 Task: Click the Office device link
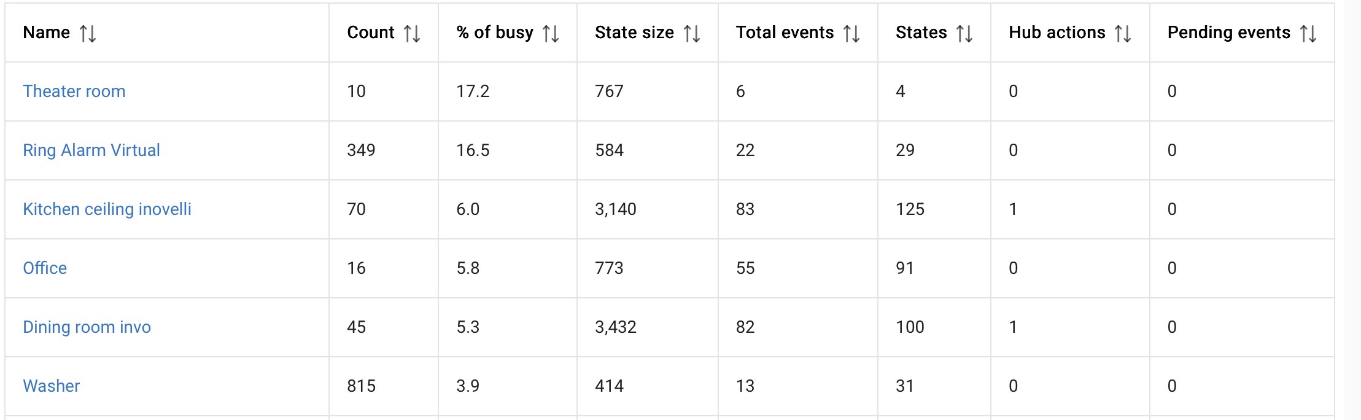(45, 268)
